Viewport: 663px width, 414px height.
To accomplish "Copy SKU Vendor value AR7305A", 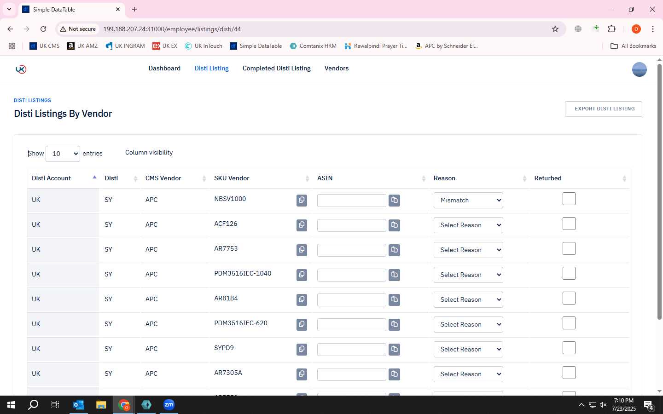I will (x=302, y=374).
